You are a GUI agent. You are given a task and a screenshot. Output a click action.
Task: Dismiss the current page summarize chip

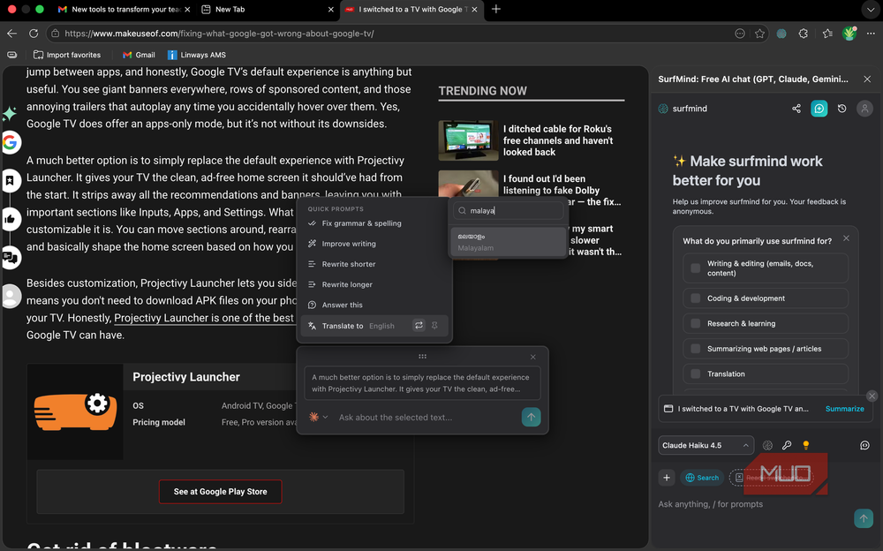872,396
